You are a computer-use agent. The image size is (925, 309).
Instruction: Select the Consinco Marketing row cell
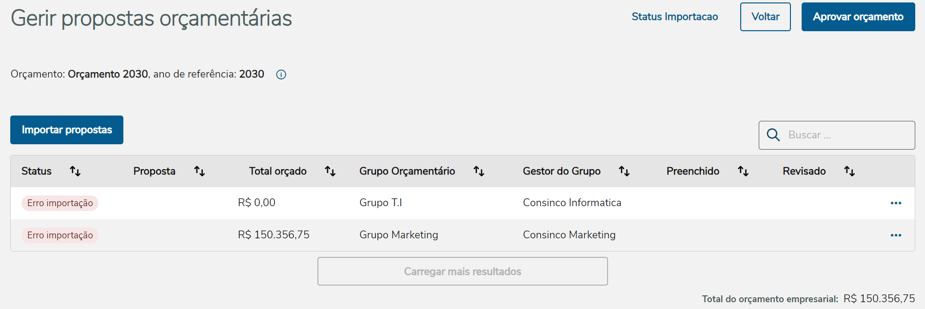[x=569, y=235]
